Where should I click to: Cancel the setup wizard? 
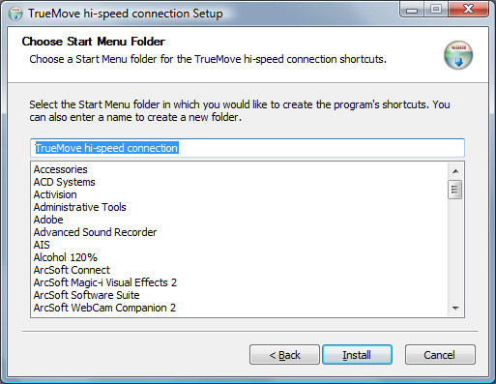point(440,355)
